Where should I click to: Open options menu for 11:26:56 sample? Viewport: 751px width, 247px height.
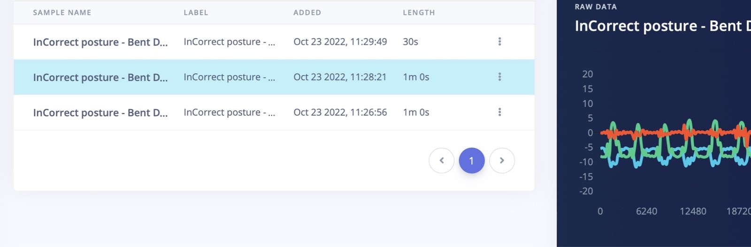coord(499,112)
